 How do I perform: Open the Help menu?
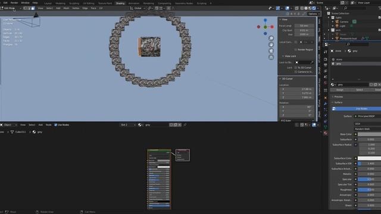pyautogui.click(x=35, y=2)
